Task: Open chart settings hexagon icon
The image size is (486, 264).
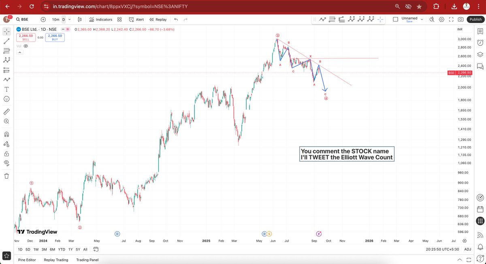Action: coord(441,19)
